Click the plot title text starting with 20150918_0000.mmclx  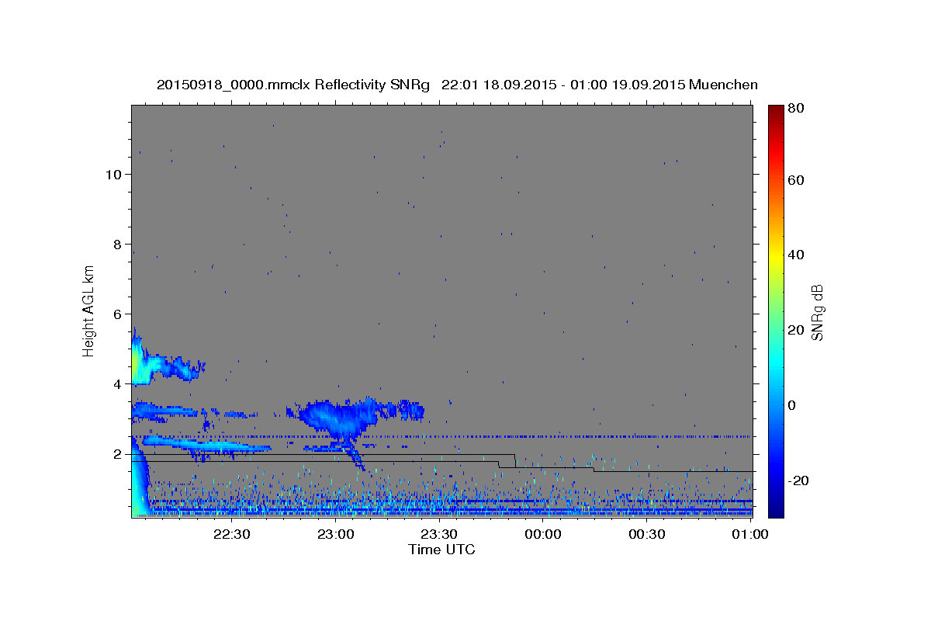(x=457, y=85)
